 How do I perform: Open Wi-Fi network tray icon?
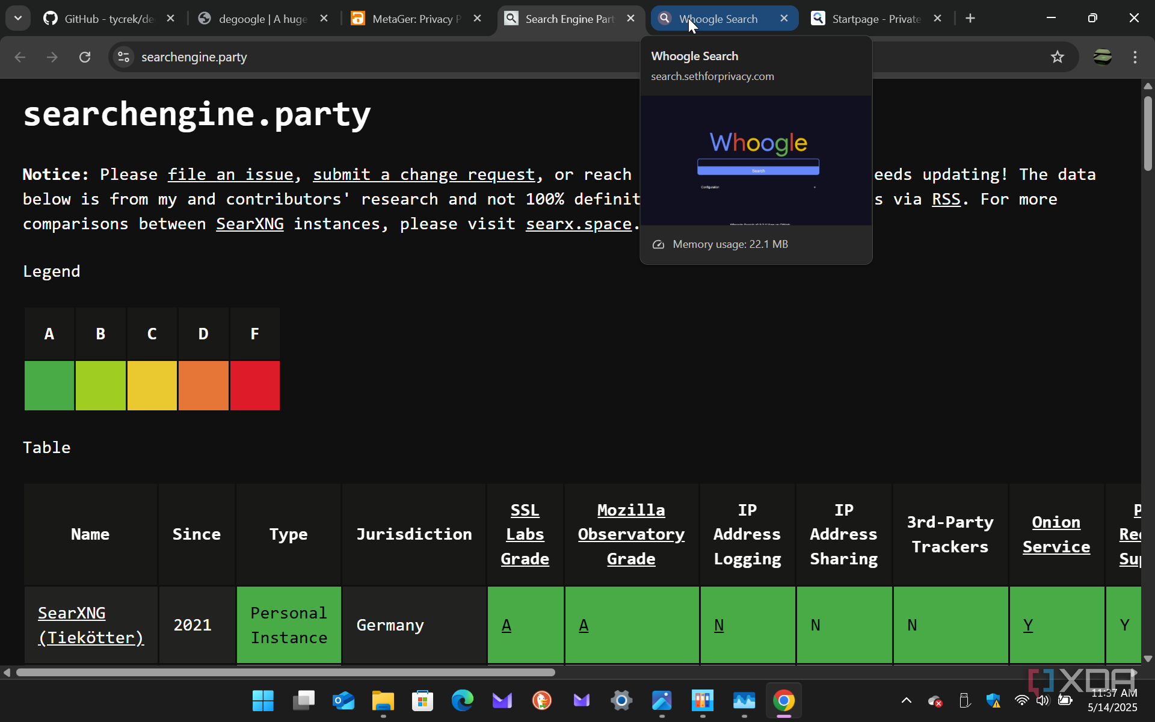[x=1021, y=700]
